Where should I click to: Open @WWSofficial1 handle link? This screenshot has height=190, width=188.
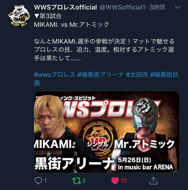pos(122,7)
